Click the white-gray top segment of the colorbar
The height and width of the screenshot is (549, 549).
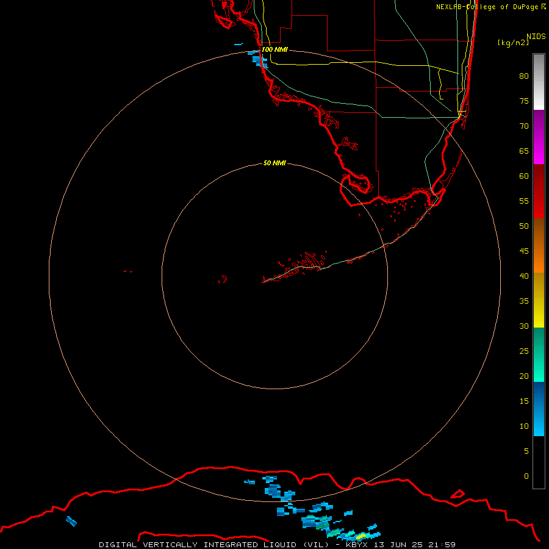(x=539, y=82)
